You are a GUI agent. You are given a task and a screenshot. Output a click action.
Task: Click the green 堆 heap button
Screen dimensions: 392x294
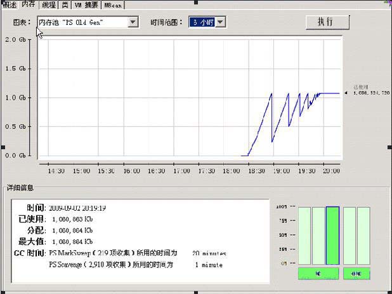[318, 274]
